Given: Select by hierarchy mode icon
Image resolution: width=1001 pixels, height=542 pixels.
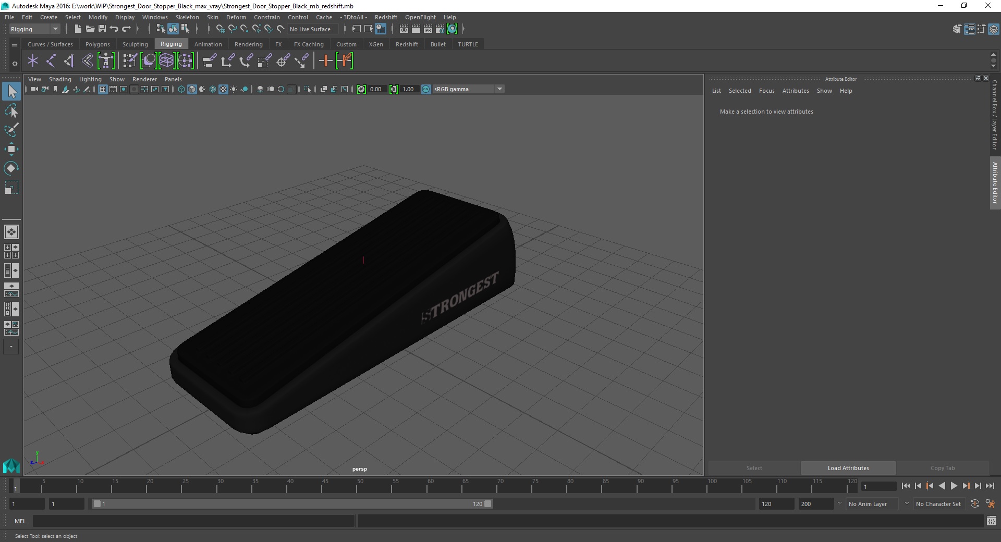Looking at the screenshot, I should tap(161, 29).
